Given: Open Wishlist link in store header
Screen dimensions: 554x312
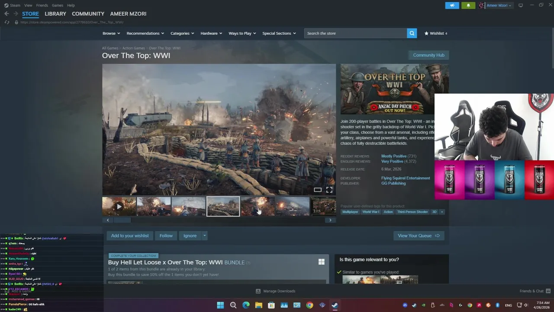Looking at the screenshot, I should (x=436, y=33).
